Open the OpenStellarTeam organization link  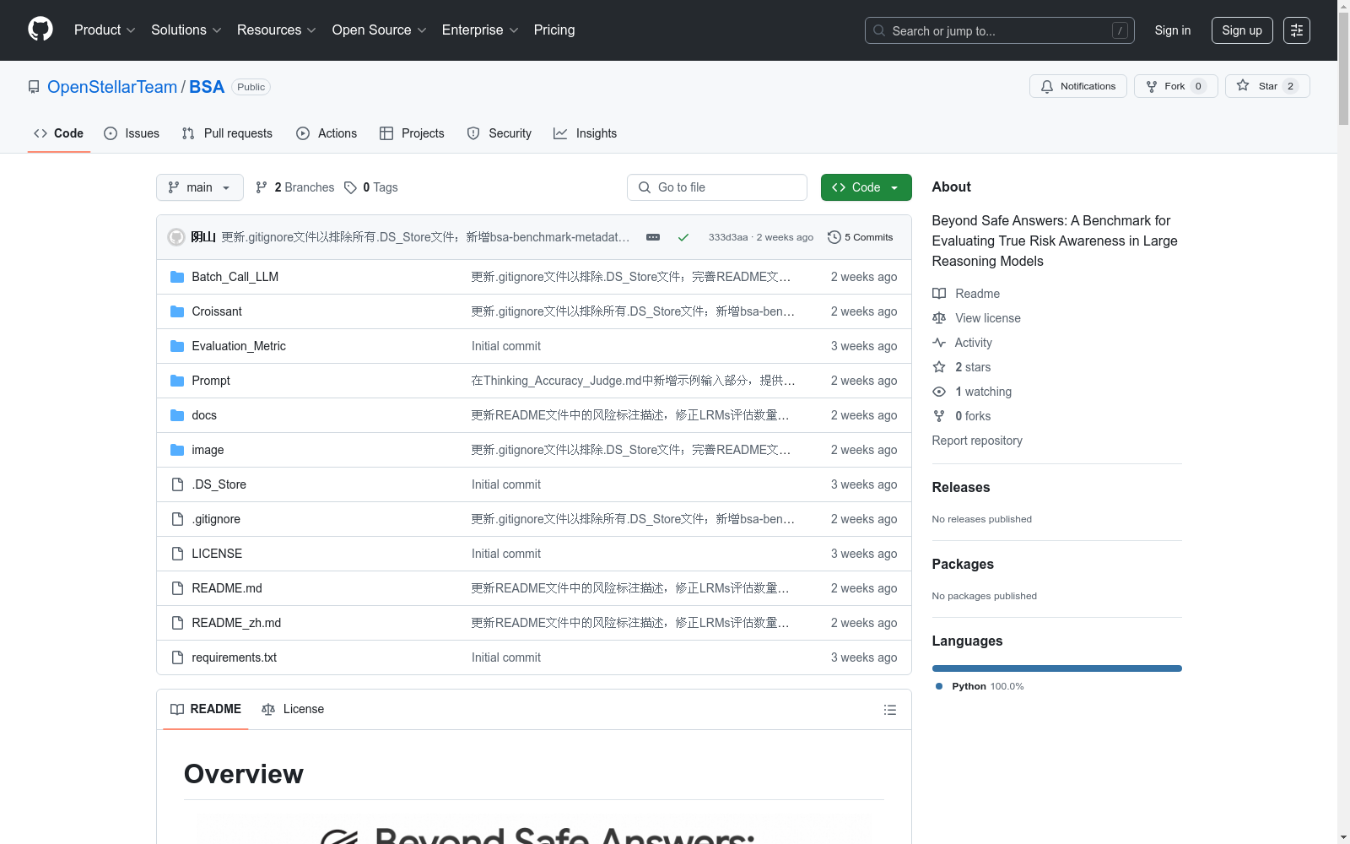point(112,87)
